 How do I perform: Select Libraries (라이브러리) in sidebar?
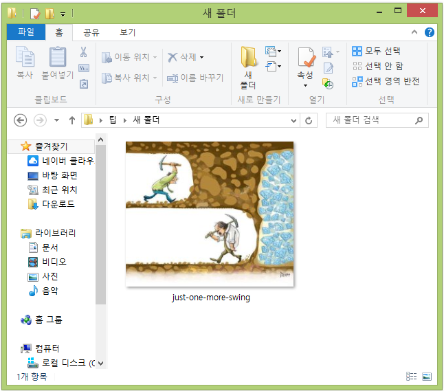pos(48,234)
